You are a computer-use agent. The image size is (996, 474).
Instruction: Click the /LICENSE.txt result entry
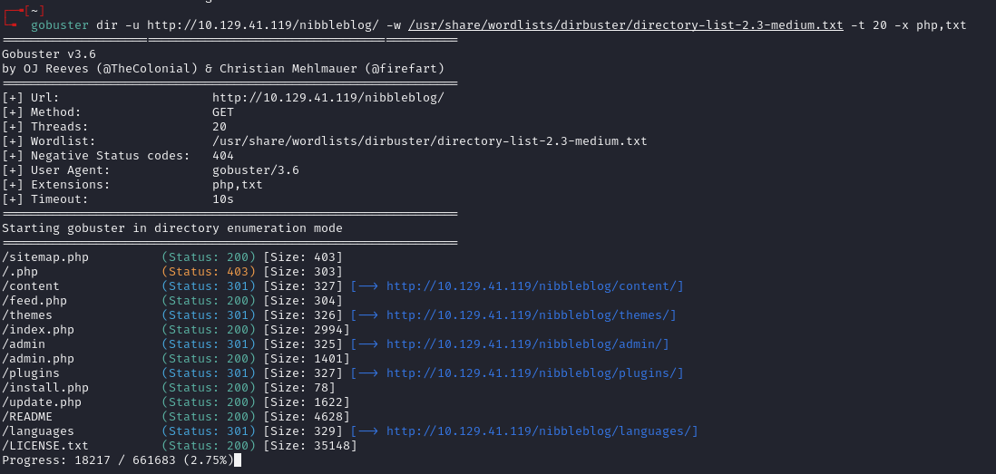pos(45,446)
